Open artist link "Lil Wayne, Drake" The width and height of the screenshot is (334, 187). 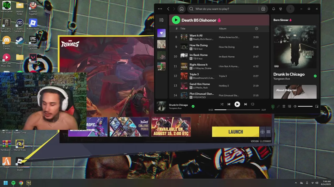pos(202,68)
